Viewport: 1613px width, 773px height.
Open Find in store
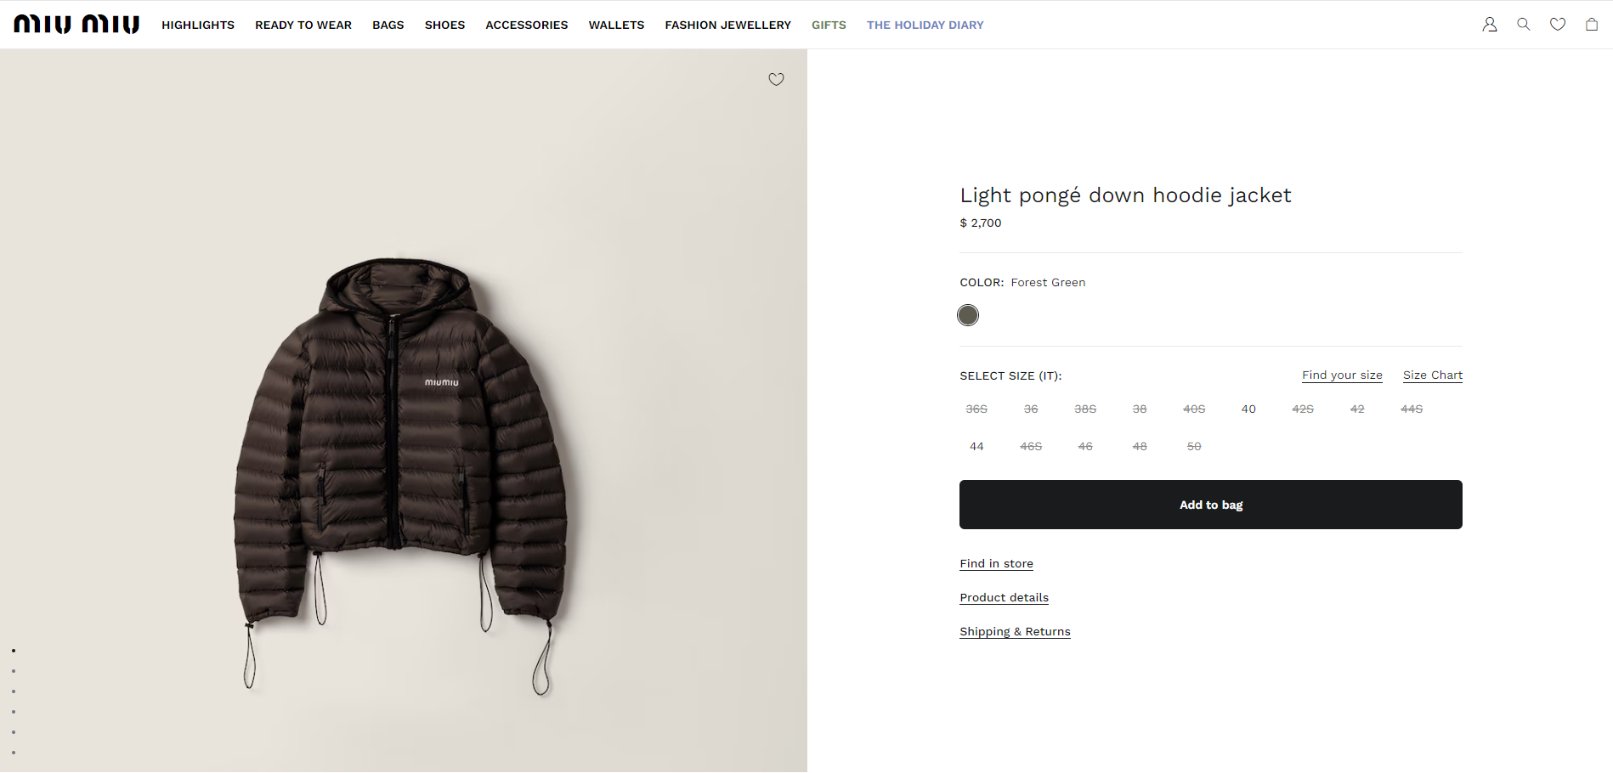click(996, 564)
